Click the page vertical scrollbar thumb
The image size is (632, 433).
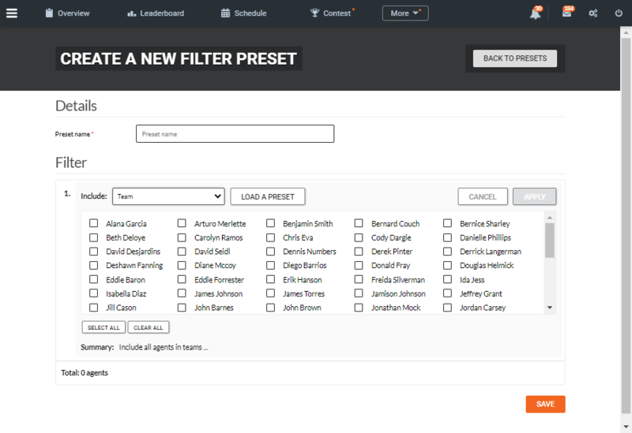pyautogui.click(x=626, y=226)
